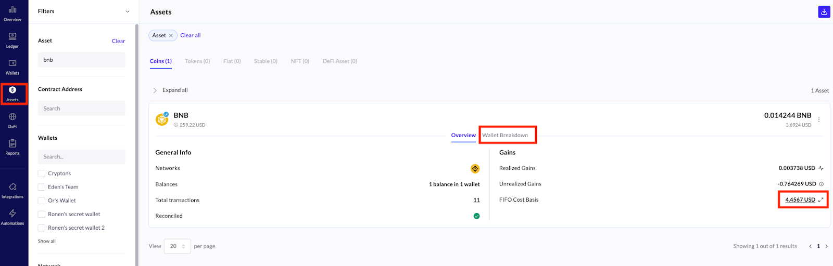Select the Tokens (0) tab
The image size is (833, 266).
tap(197, 61)
